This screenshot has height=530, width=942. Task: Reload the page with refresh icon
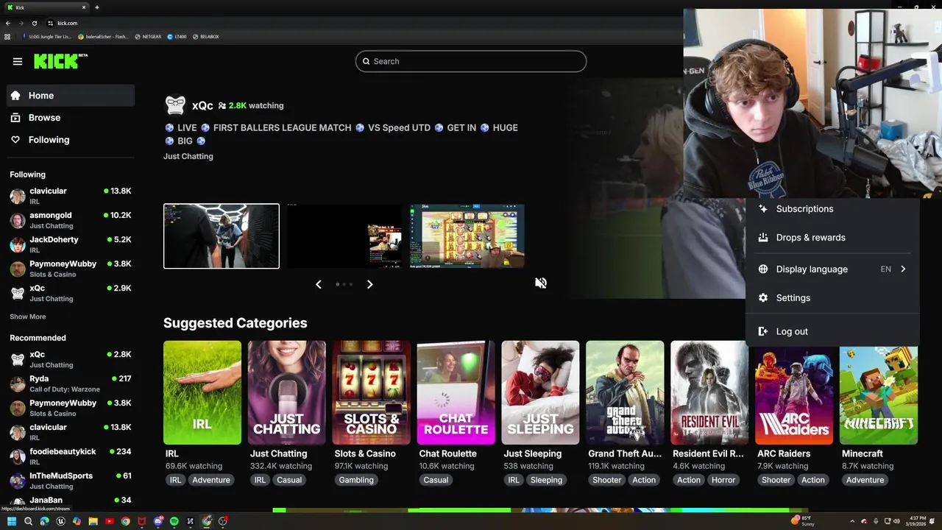tap(34, 23)
